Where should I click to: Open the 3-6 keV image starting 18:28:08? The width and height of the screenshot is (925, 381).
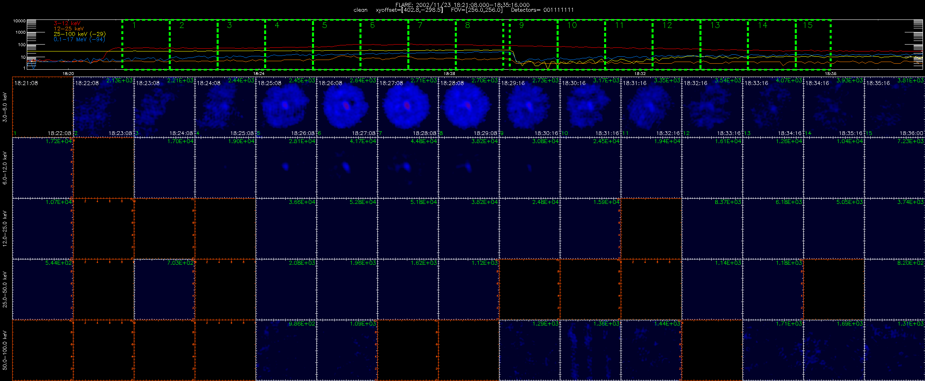[469, 107]
